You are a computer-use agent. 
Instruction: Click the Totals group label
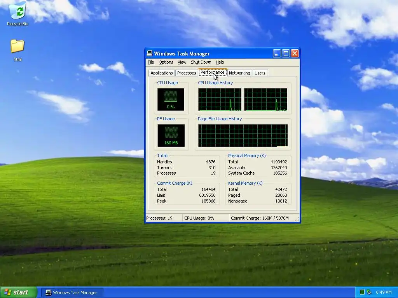[163, 156]
